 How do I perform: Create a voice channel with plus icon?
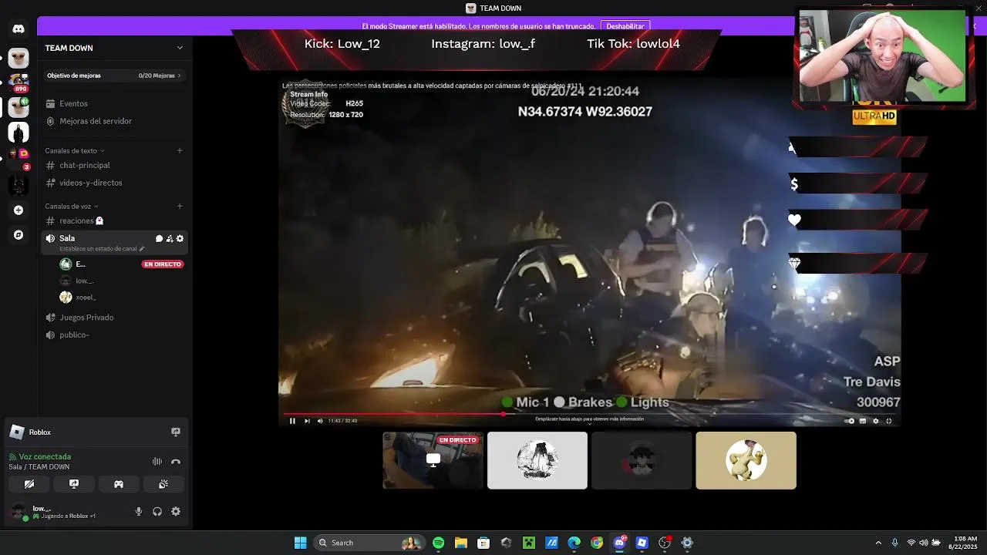180,207
